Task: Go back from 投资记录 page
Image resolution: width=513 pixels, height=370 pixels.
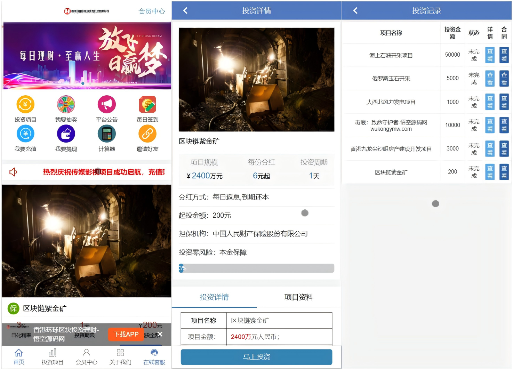Action: [x=355, y=11]
